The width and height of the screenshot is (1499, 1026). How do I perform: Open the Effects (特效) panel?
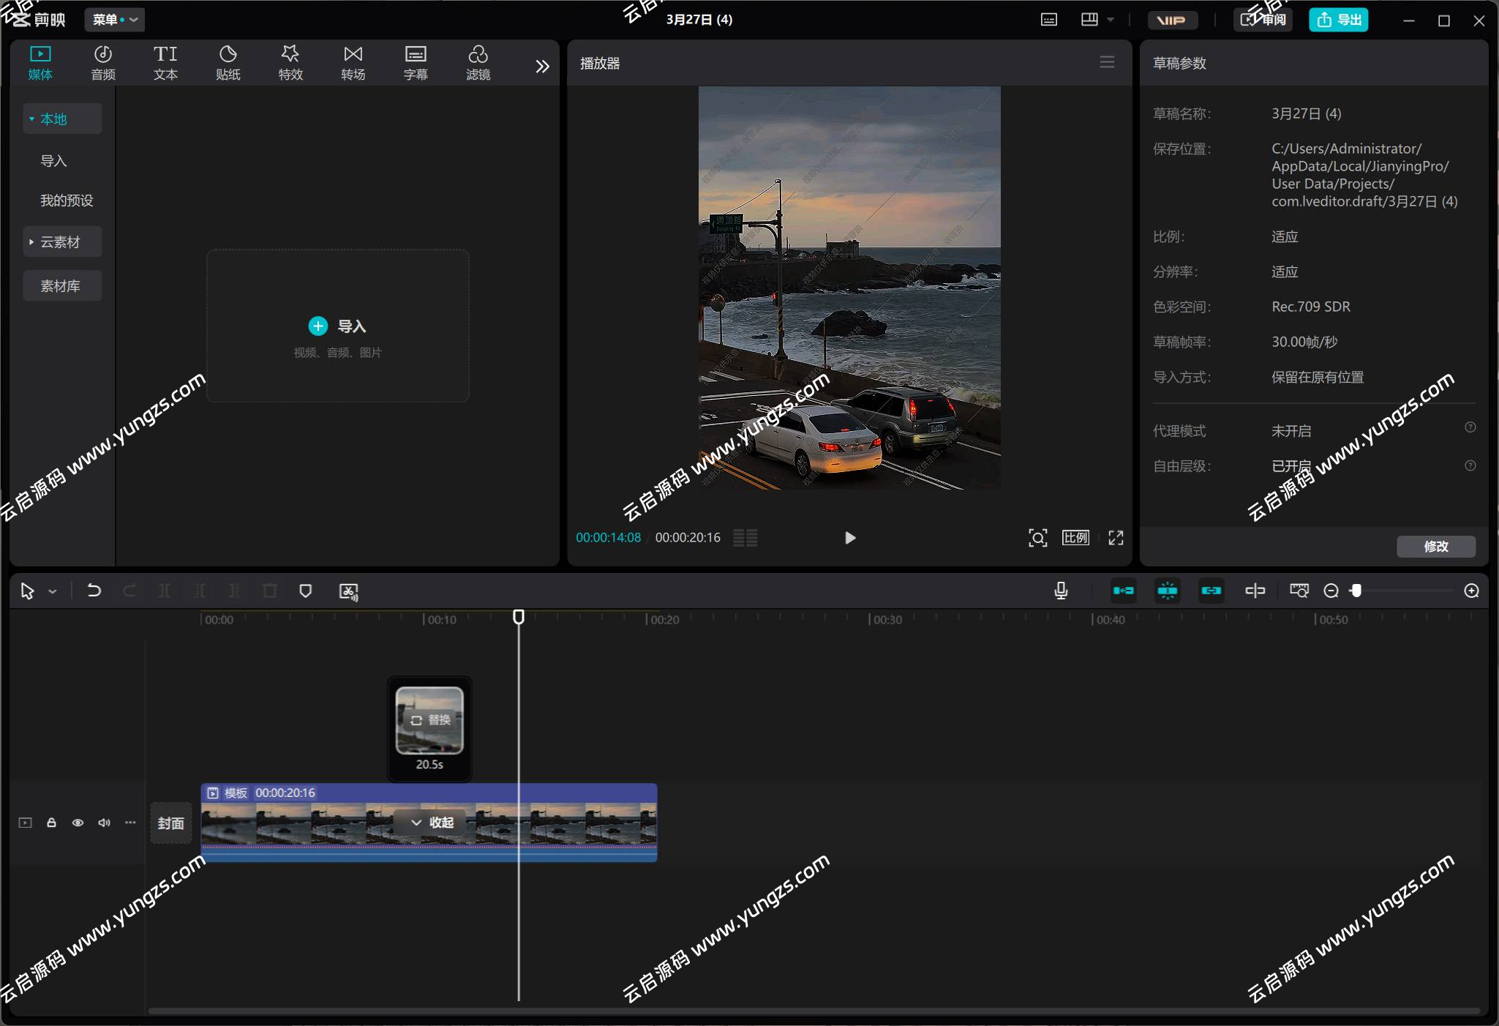(290, 63)
